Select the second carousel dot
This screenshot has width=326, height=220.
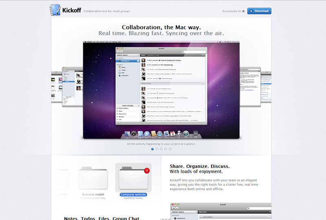(157, 149)
